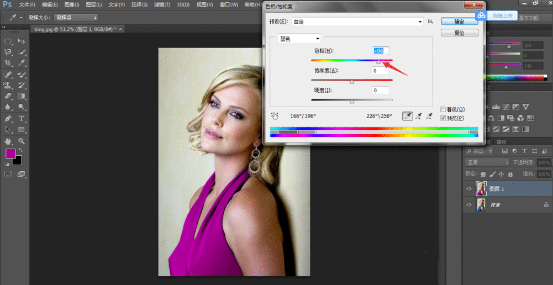Select the Eraser tool in toolbar
Screen dimensions: 553x285
(8, 96)
